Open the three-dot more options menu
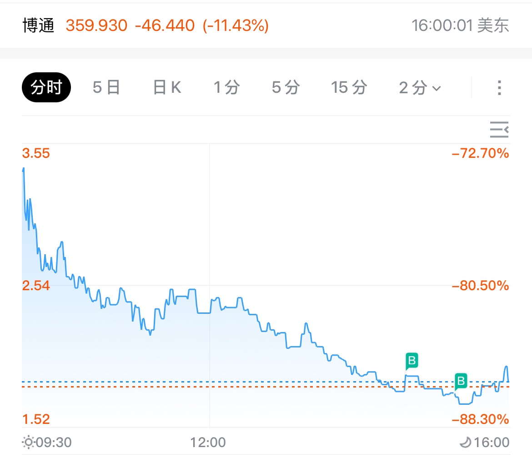This screenshot has height=458, width=532. tap(499, 87)
